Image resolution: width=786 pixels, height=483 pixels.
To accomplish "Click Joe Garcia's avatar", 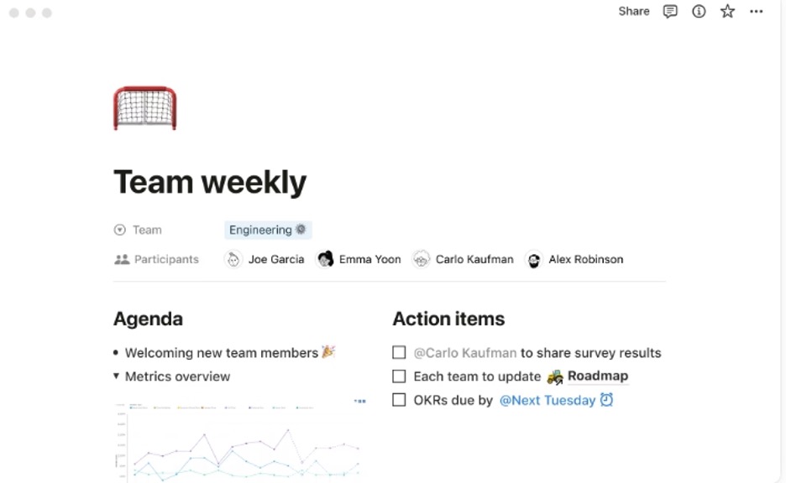I will 233,259.
